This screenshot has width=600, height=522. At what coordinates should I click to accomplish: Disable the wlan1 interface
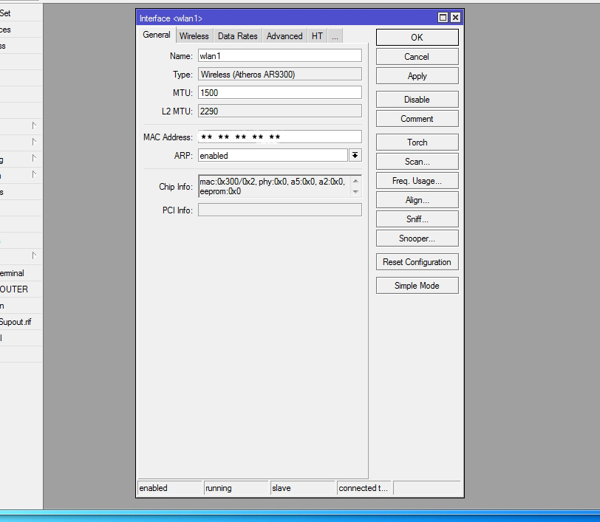point(417,100)
